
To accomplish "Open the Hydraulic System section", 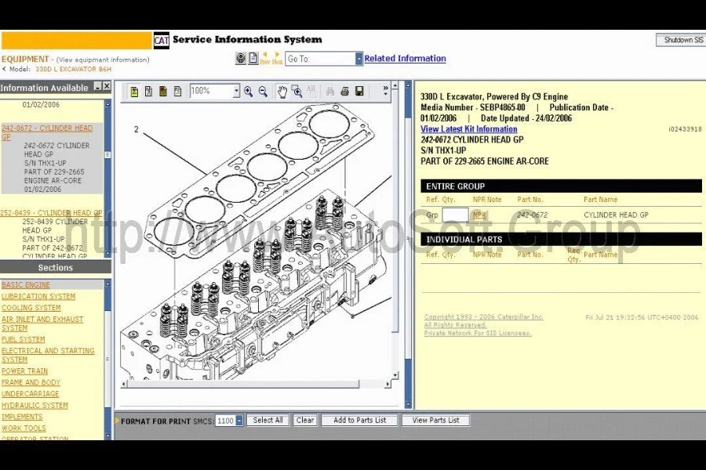I will (35, 406).
